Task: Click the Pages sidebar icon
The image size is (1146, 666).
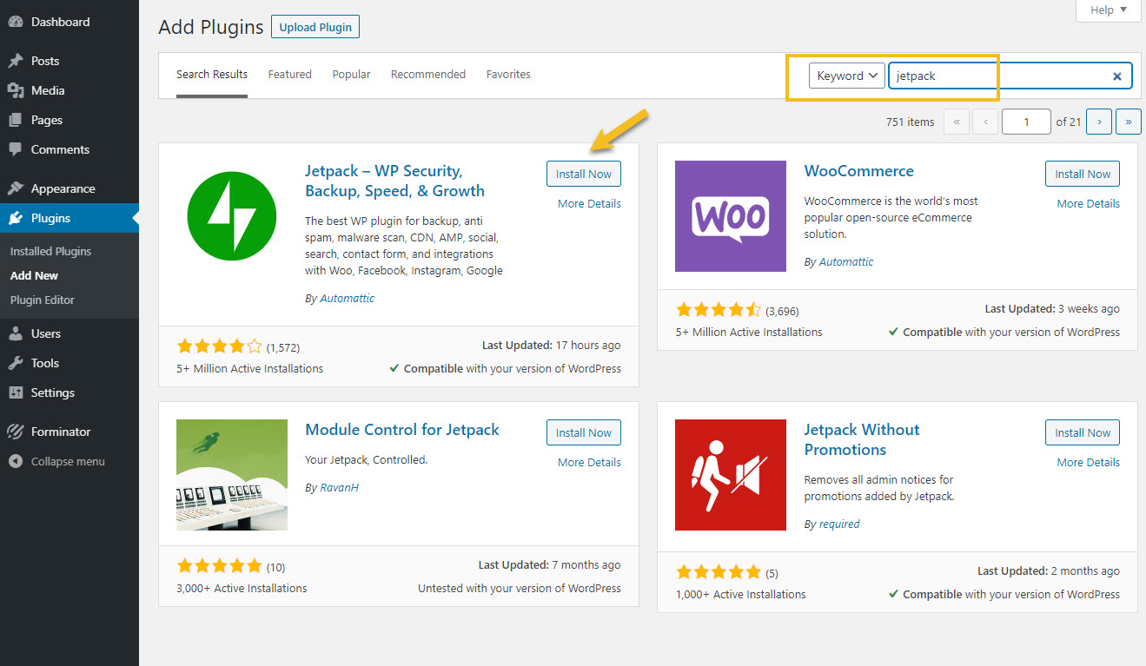Action: [x=15, y=120]
